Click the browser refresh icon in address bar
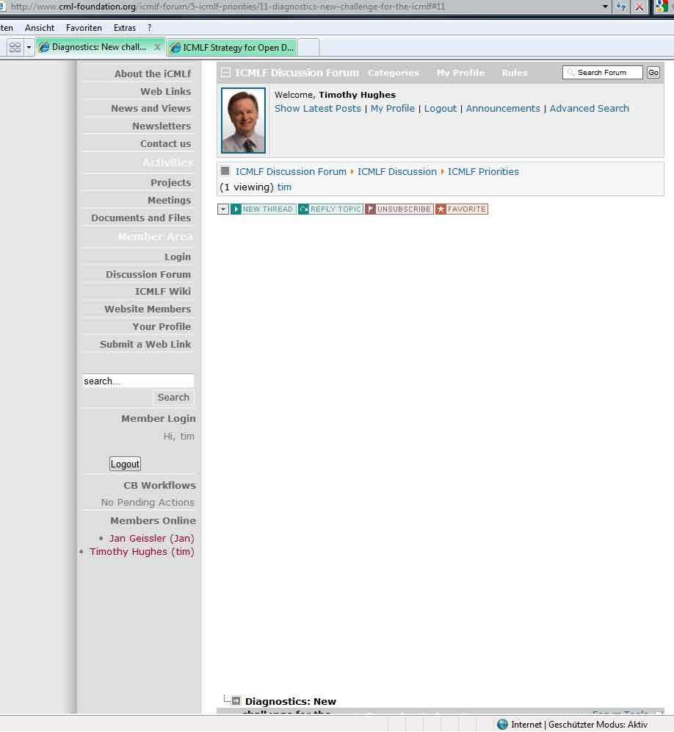This screenshot has width=674, height=732. (621, 7)
